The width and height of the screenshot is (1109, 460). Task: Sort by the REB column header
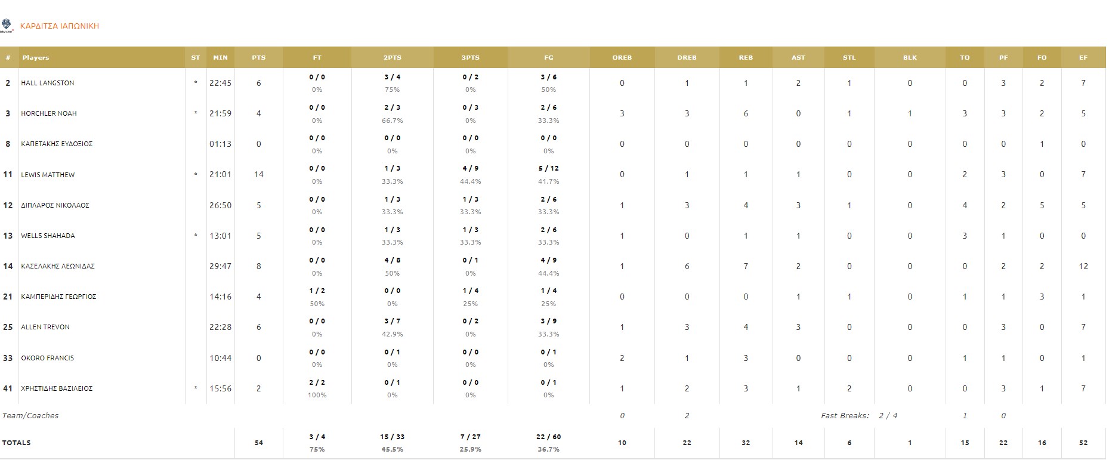[745, 58]
